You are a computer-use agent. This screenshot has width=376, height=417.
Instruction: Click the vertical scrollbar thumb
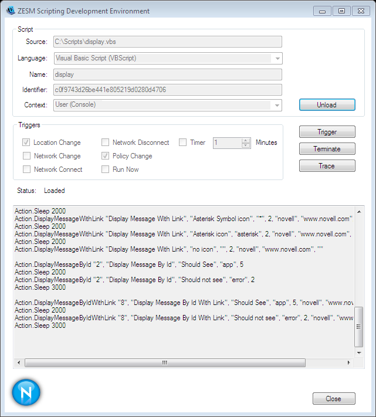(359, 327)
